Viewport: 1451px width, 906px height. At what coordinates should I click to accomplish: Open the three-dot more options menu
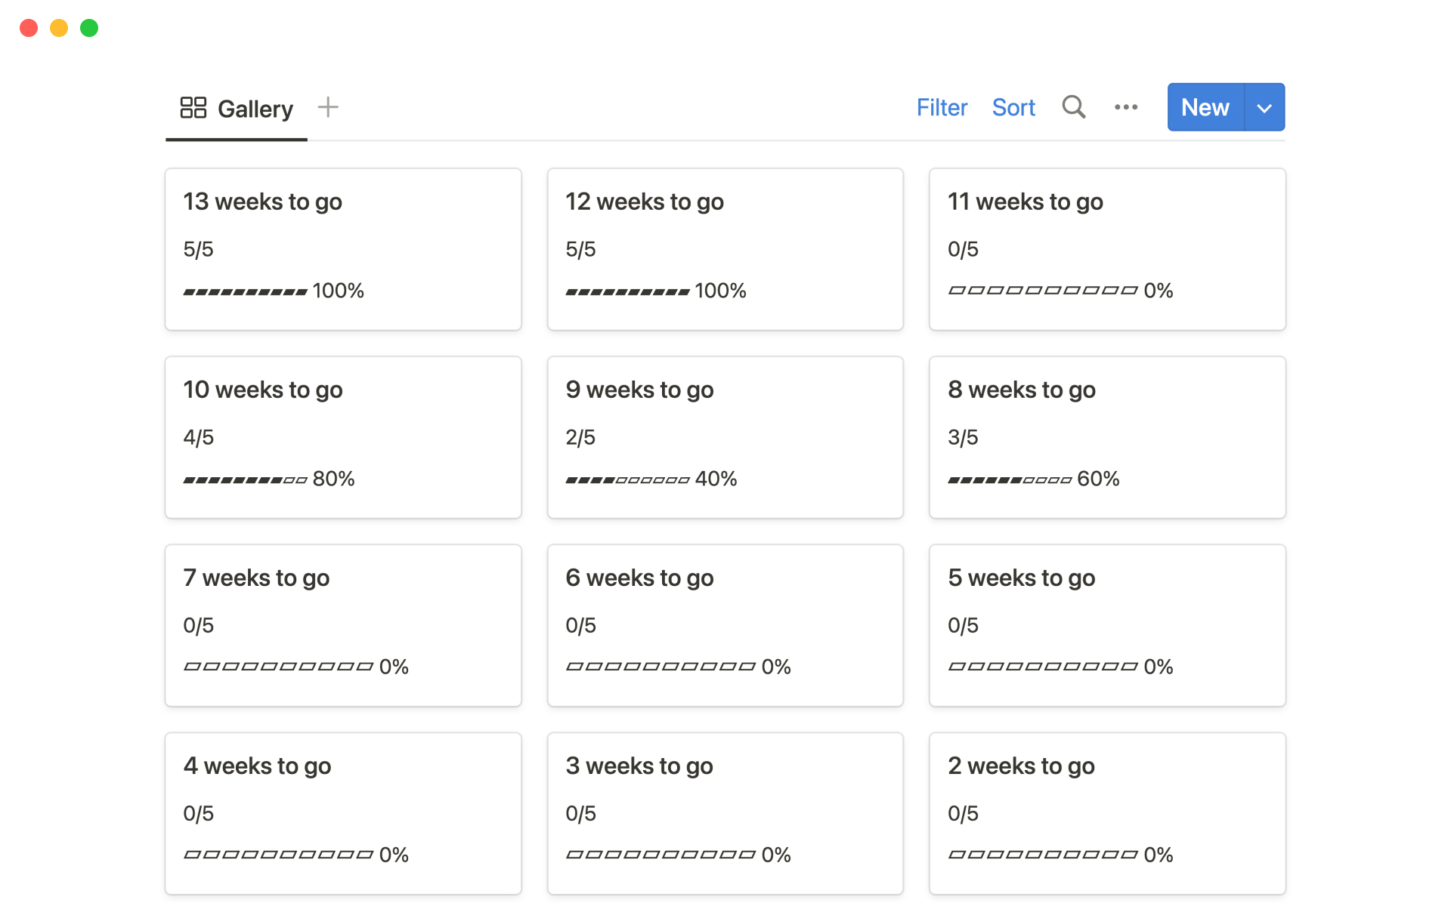(x=1125, y=107)
